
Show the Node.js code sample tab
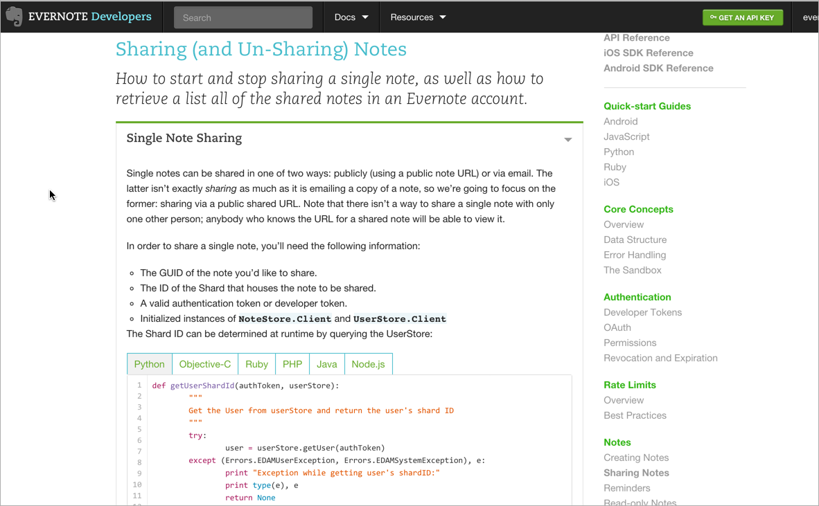(368, 364)
